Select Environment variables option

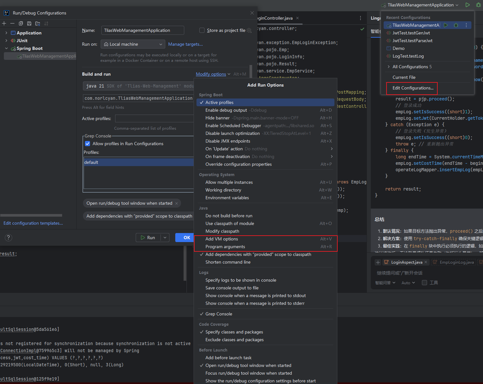tap(265, 198)
